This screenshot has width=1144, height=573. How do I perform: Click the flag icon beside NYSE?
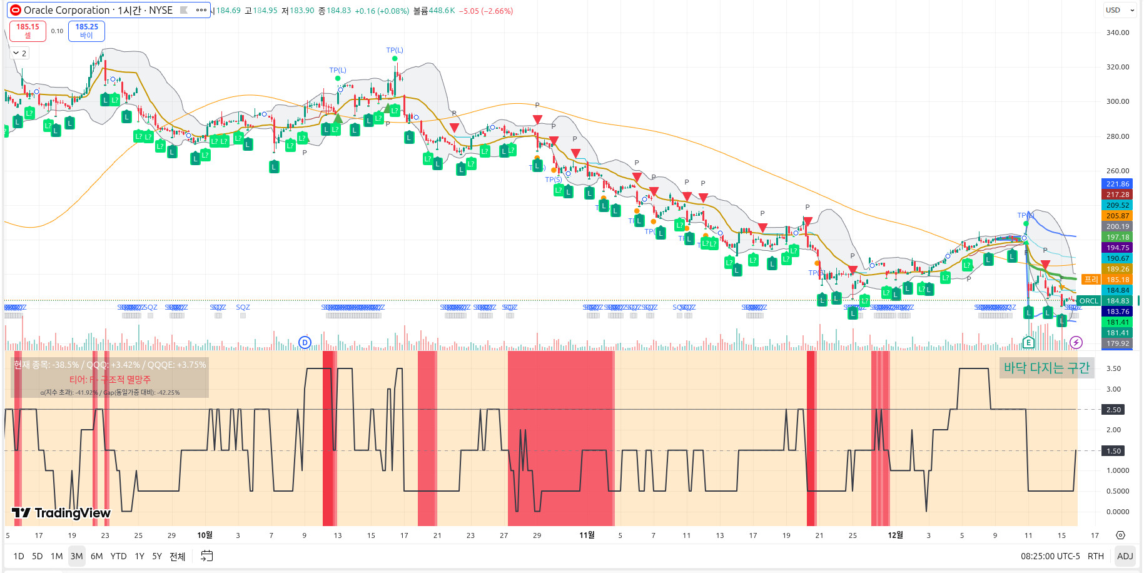(184, 10)
